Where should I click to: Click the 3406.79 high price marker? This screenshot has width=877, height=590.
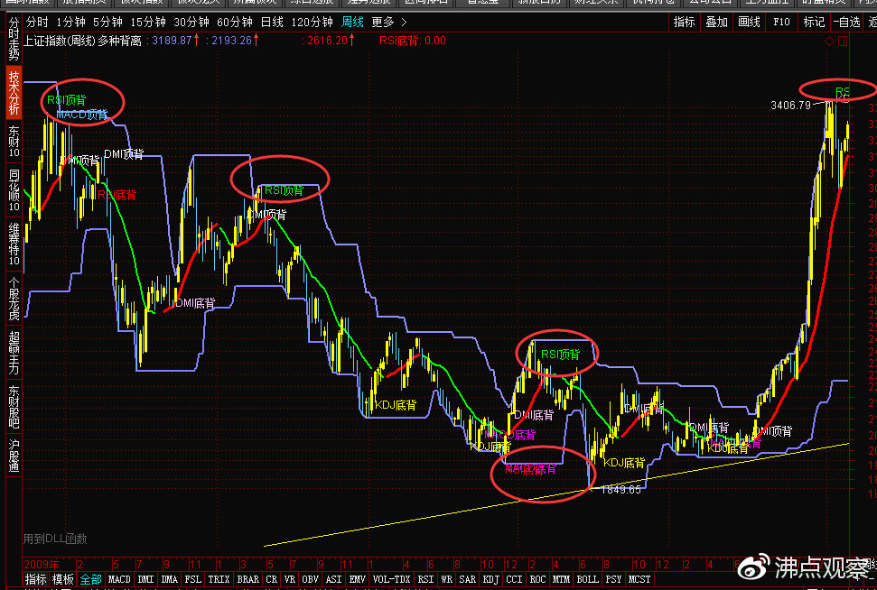click(x=791, y=106)
